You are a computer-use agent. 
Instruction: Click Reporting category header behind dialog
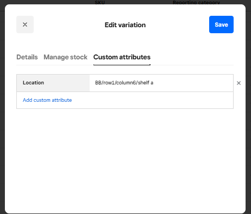196,2
